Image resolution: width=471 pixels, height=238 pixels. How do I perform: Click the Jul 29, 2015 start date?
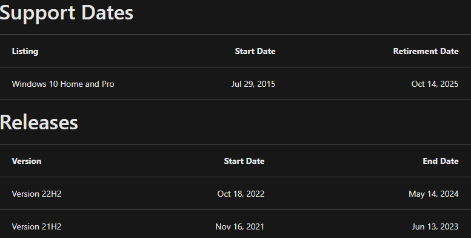(x=253, y=84)
